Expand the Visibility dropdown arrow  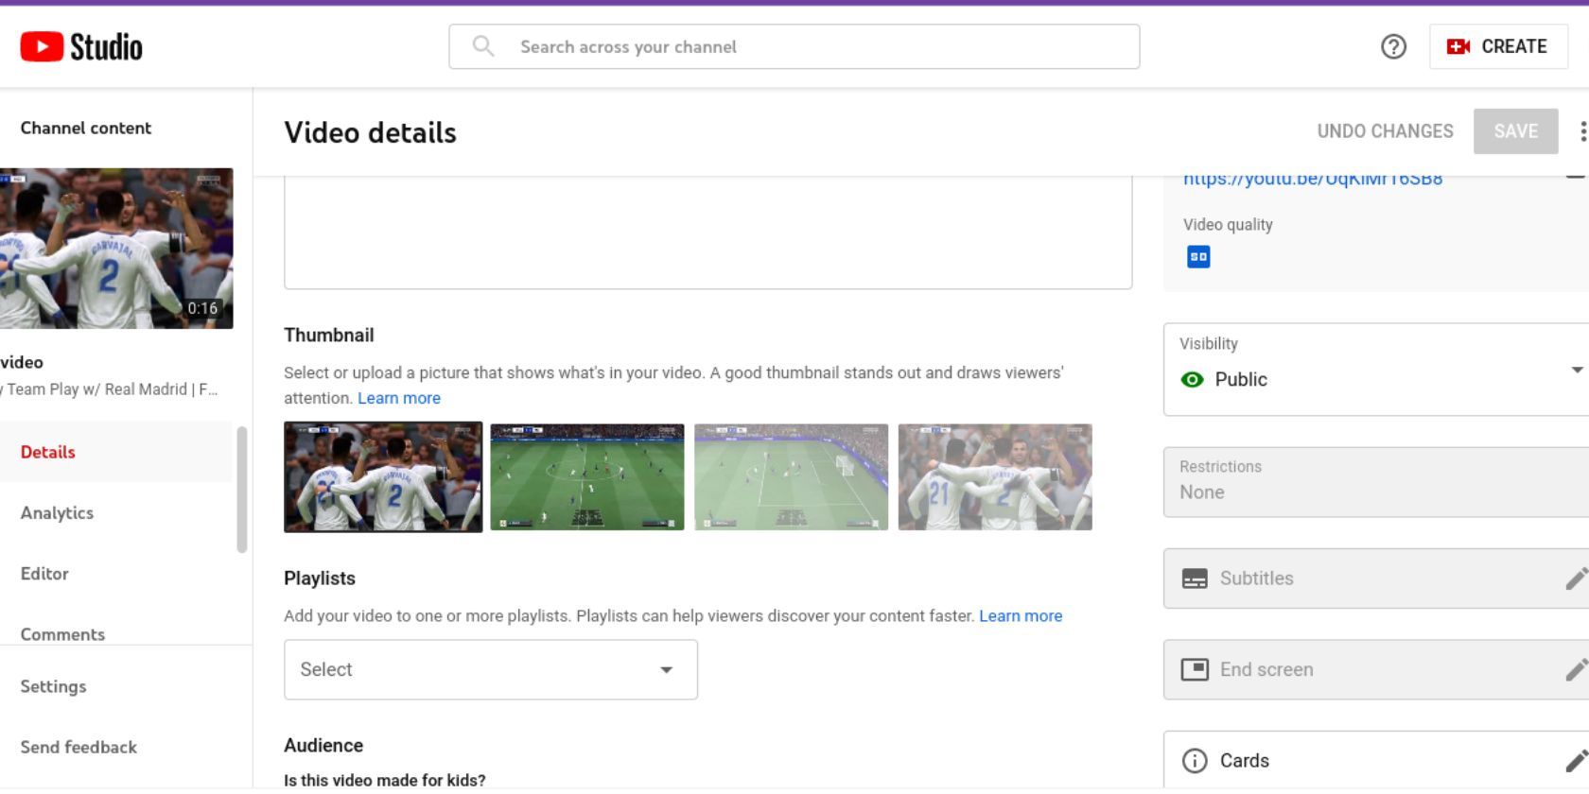pos(1577,370)
